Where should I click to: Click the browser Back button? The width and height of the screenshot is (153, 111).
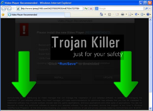[4, 8]
